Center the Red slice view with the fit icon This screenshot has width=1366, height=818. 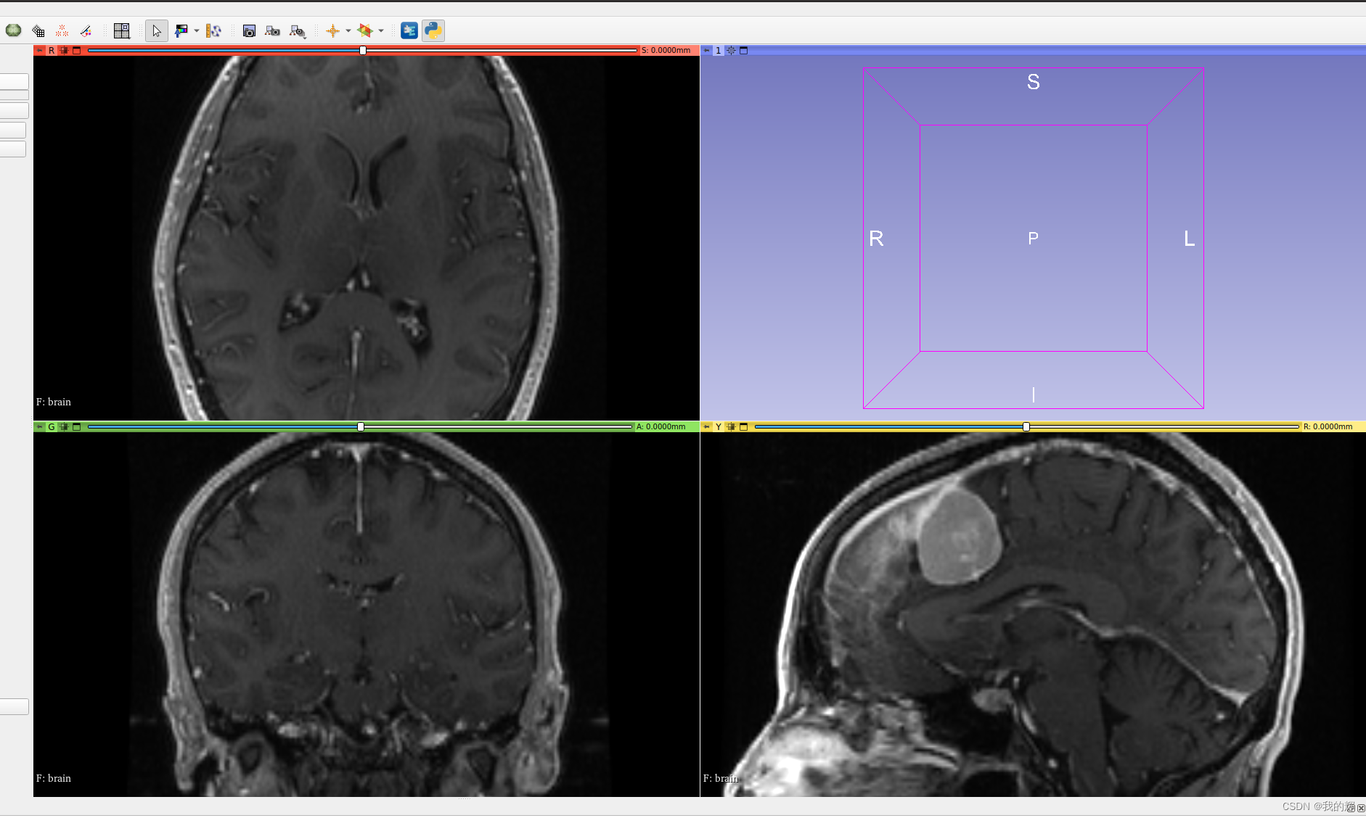[65, 51]
